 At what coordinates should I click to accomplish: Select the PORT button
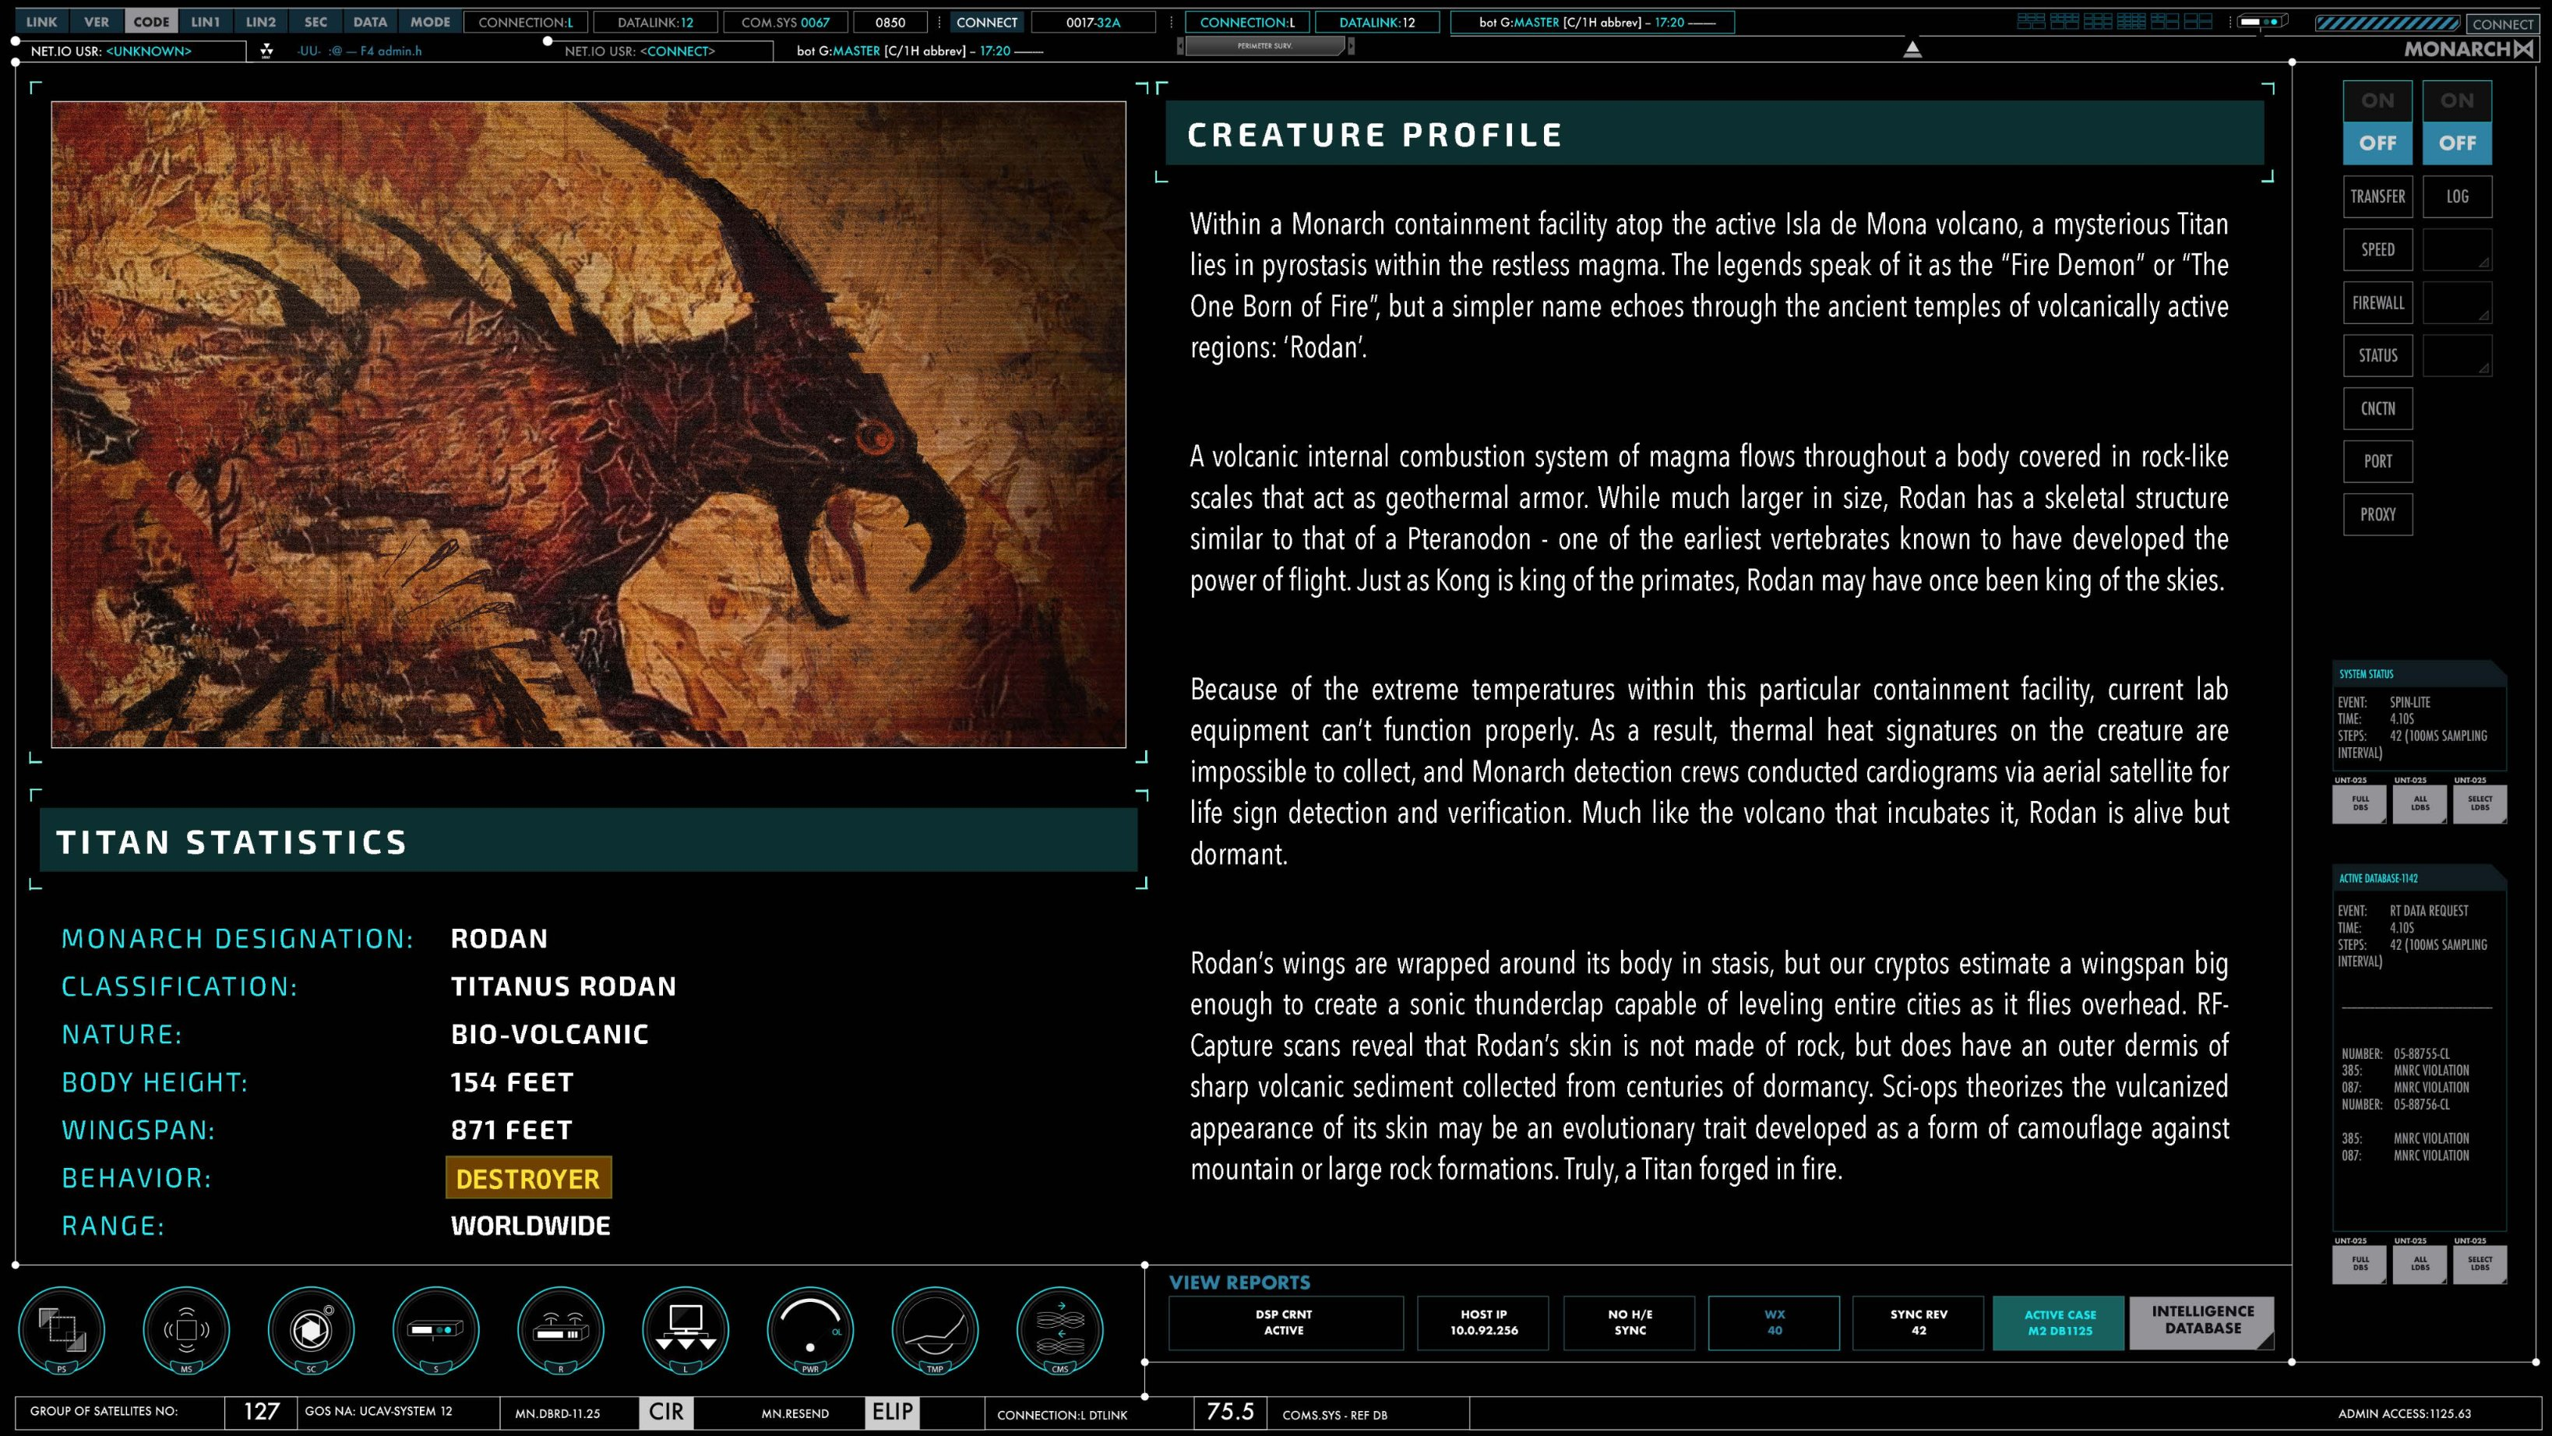pyautogui.click(x=2378, y=462)
